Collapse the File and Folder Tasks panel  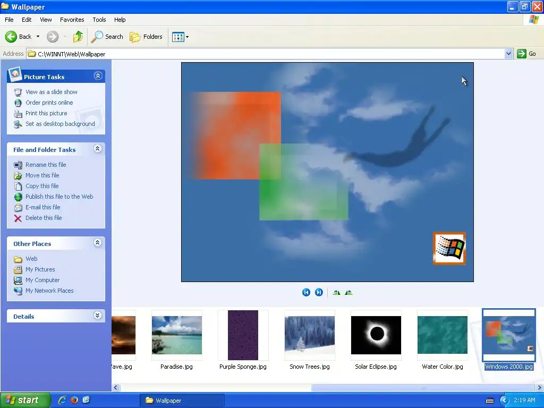point(98,149)
